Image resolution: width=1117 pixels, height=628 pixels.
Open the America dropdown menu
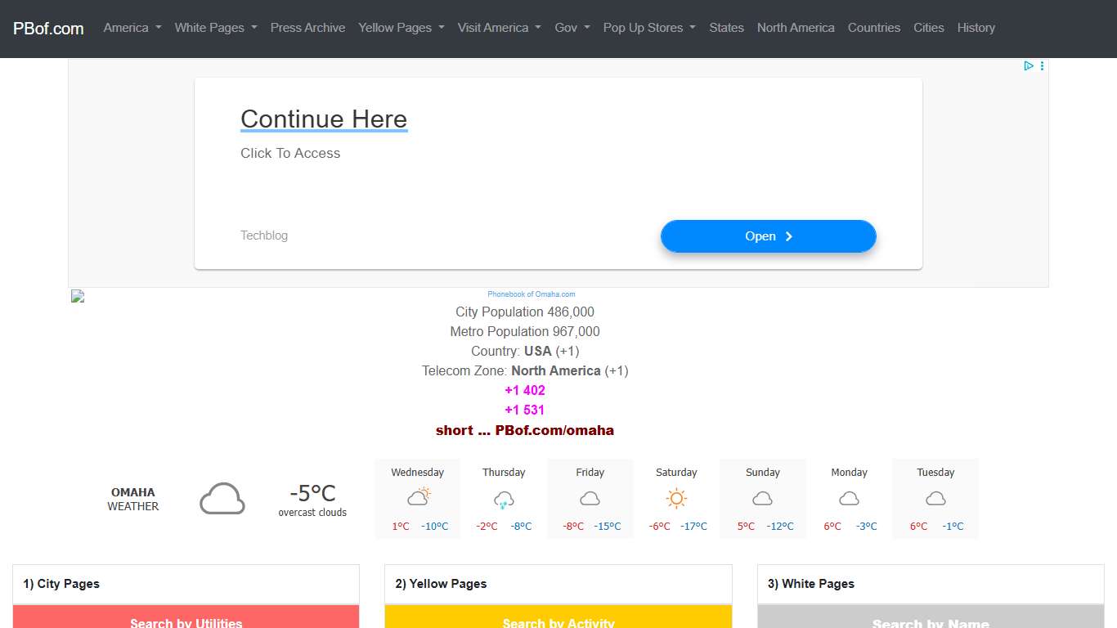[x=132, y=28]
